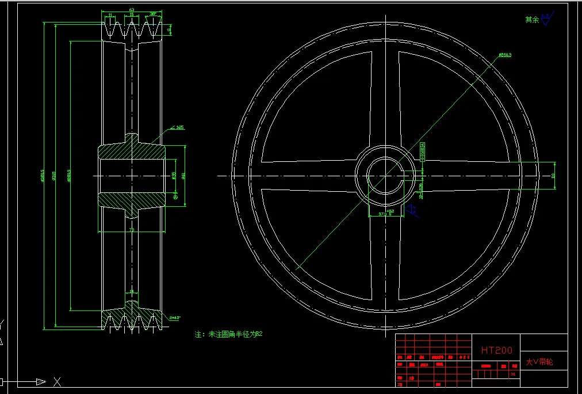582x394 pixels.
Task: Pick the 15 groove pitch dimension
Action: click(x=131, y=14)
